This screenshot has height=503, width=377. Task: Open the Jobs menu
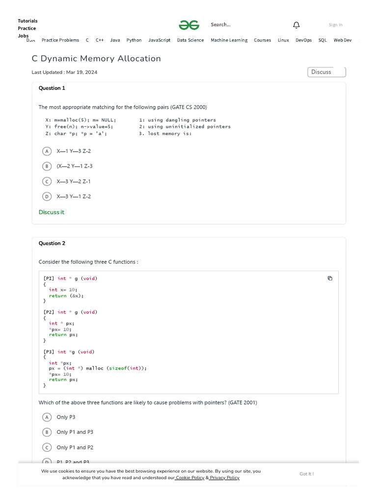pos(23,35)
